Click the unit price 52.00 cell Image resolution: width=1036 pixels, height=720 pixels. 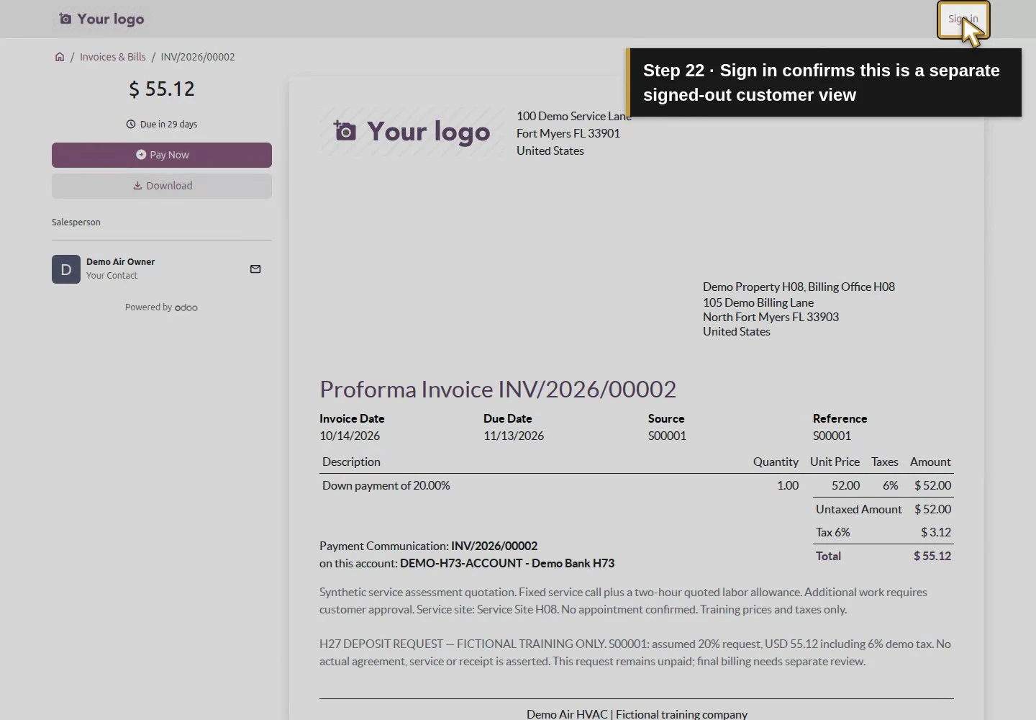click(x=845, y=485)
